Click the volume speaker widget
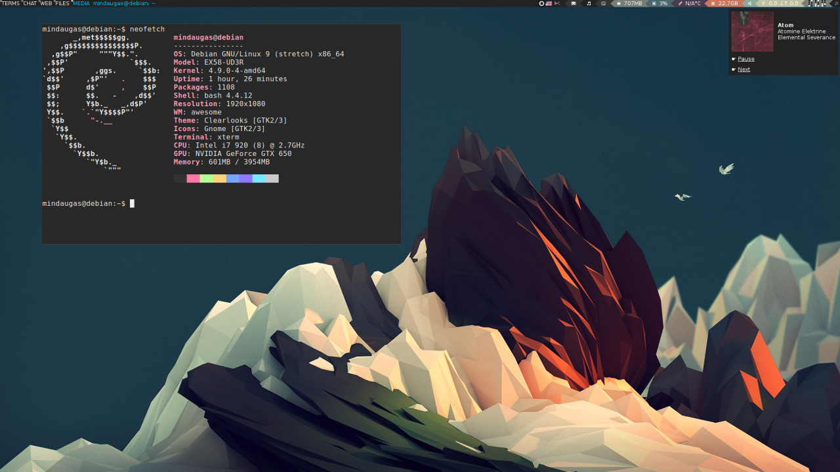The image size is (840, 472). coord(750,3)
